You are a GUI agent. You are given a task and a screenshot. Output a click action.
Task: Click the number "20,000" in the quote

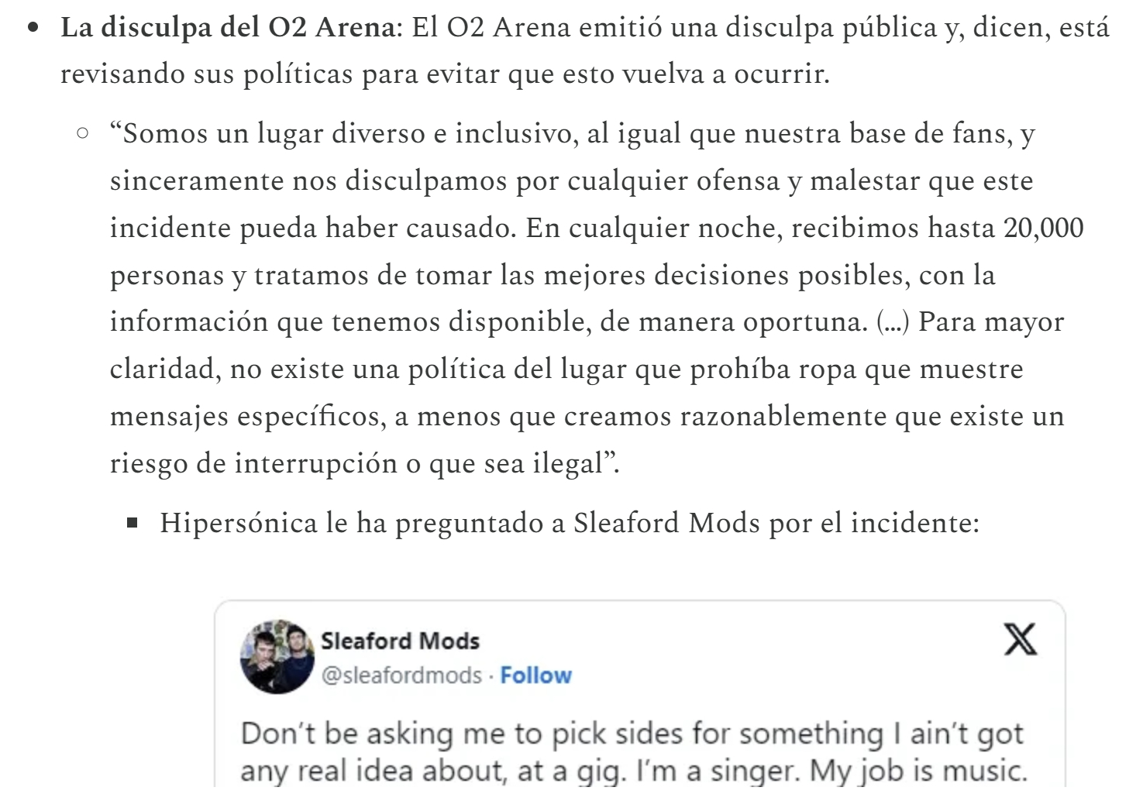tap(1043, 228)
